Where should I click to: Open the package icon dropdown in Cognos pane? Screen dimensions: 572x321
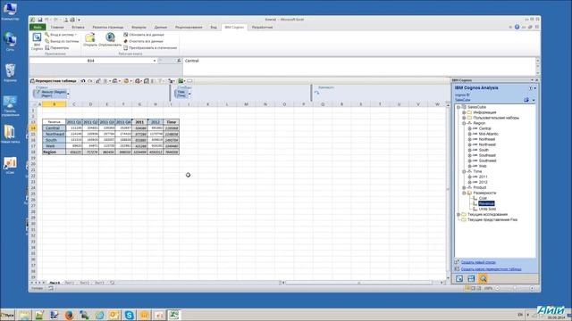click(x=534, y=100)
